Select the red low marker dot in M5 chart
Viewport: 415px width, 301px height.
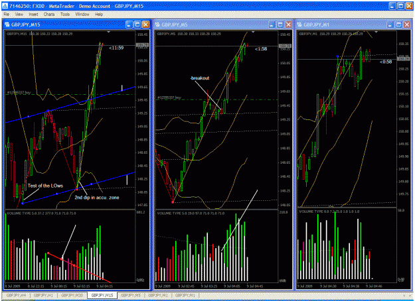click(x=173, y=202)
